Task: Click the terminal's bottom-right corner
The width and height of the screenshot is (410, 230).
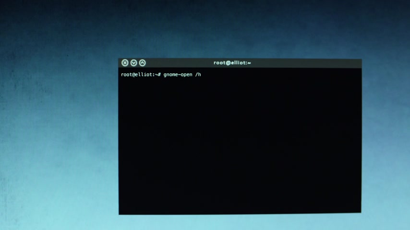Action: point(360,211)
